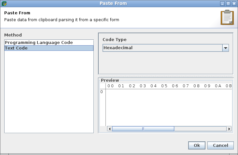Close the Paste From dialog window
The width and height of the screenshot is (238, 155).
tap(233, 4)
